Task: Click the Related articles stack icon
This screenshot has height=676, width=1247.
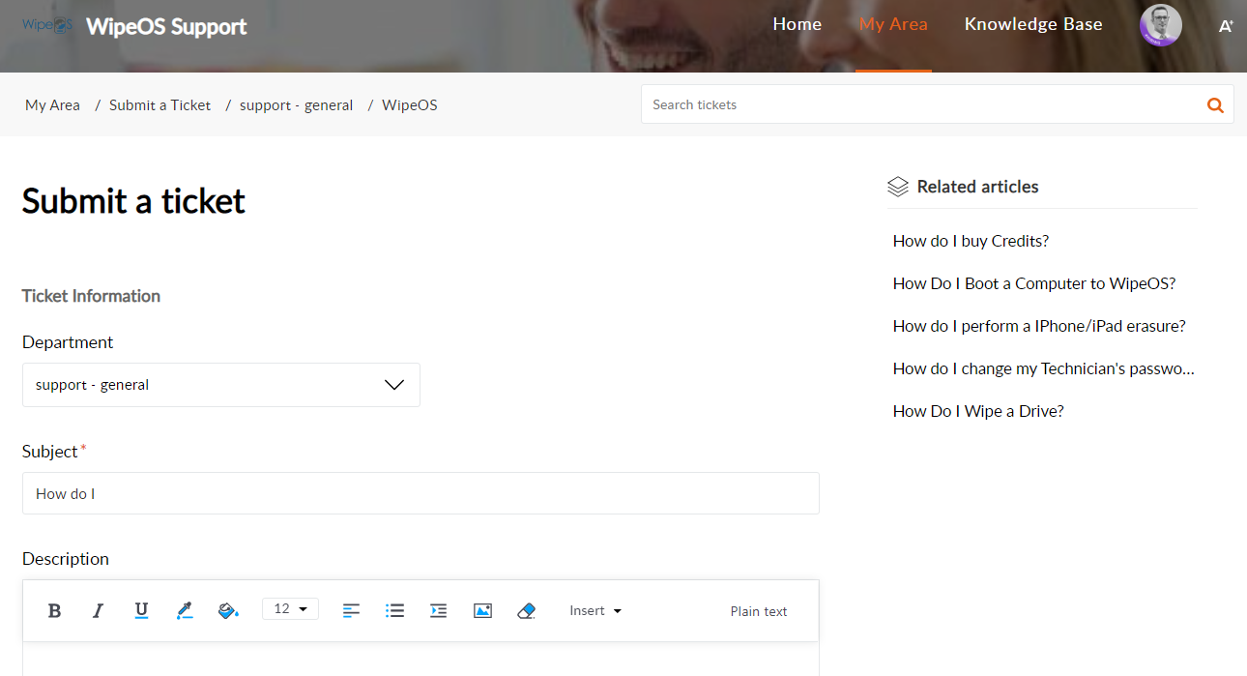Action: (898, 187)
